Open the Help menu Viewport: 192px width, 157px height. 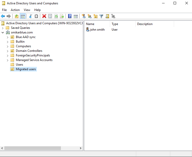coord(37,10)
